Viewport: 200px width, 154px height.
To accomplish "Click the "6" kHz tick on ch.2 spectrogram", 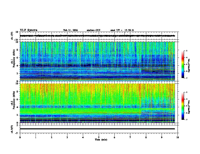I will [x=17, y=99].
